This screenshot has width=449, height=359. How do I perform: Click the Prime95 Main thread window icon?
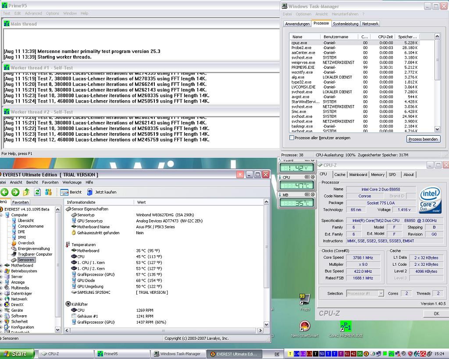[7, 24]
